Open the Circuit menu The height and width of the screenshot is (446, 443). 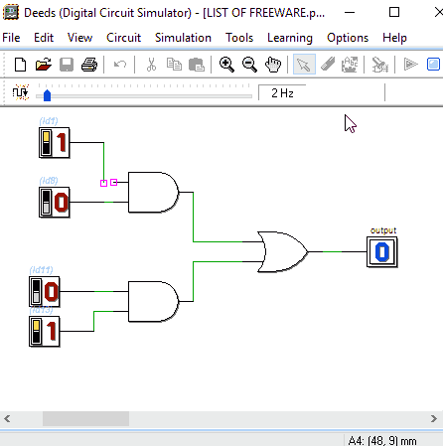pos(123,38)
